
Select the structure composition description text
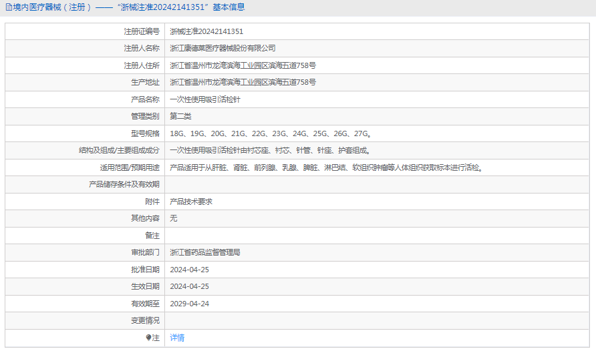[x=270, y=150]
